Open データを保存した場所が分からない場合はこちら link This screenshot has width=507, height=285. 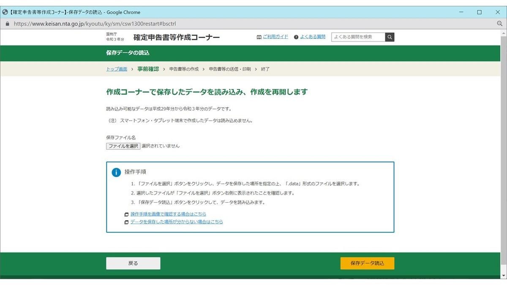point(177,222)
